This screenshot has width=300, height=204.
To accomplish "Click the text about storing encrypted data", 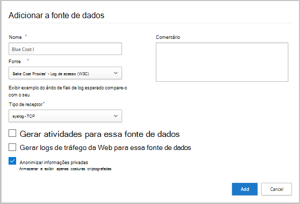I will coord(65,169).
